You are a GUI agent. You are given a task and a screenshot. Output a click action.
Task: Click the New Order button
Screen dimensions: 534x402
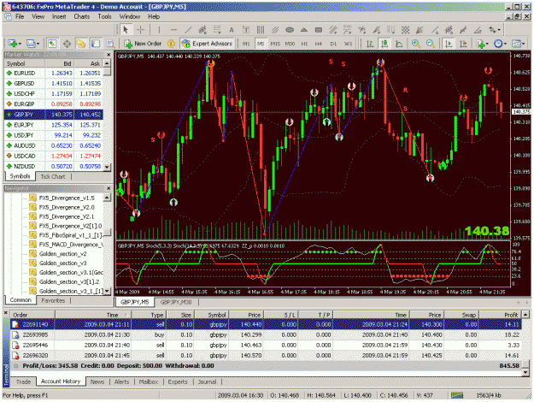coord(143,44)
